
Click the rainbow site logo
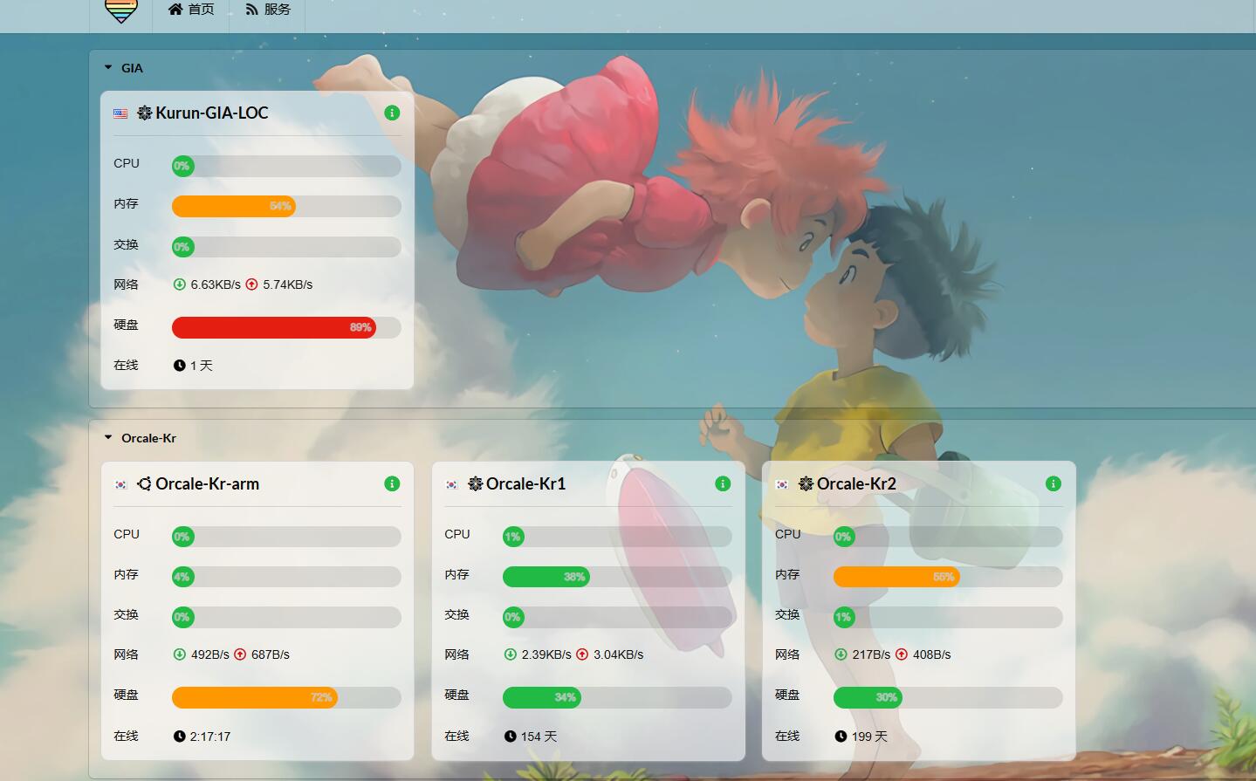pos(120,10)
